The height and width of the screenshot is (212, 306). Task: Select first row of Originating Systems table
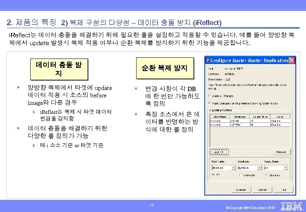pos(250,121)
